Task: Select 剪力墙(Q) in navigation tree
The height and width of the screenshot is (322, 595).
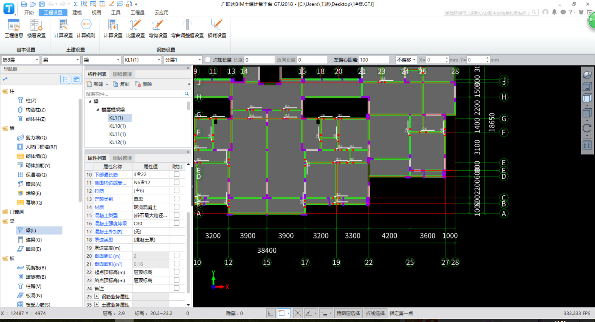Action: pos(36,137)
